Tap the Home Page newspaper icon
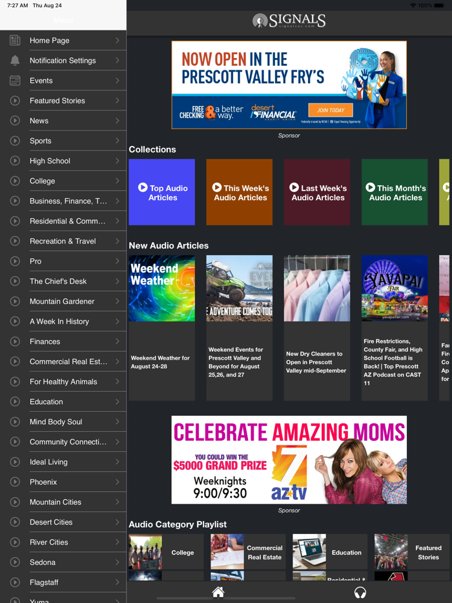The height and width of the screenshot is (603, 452). [x=15, y=41]
